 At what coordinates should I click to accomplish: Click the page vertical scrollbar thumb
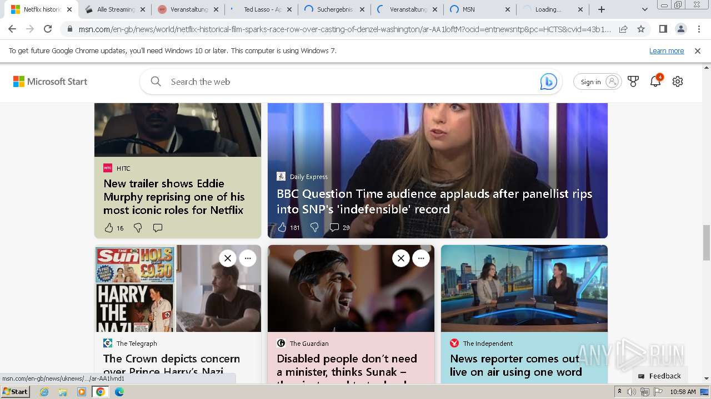point(707,242)
